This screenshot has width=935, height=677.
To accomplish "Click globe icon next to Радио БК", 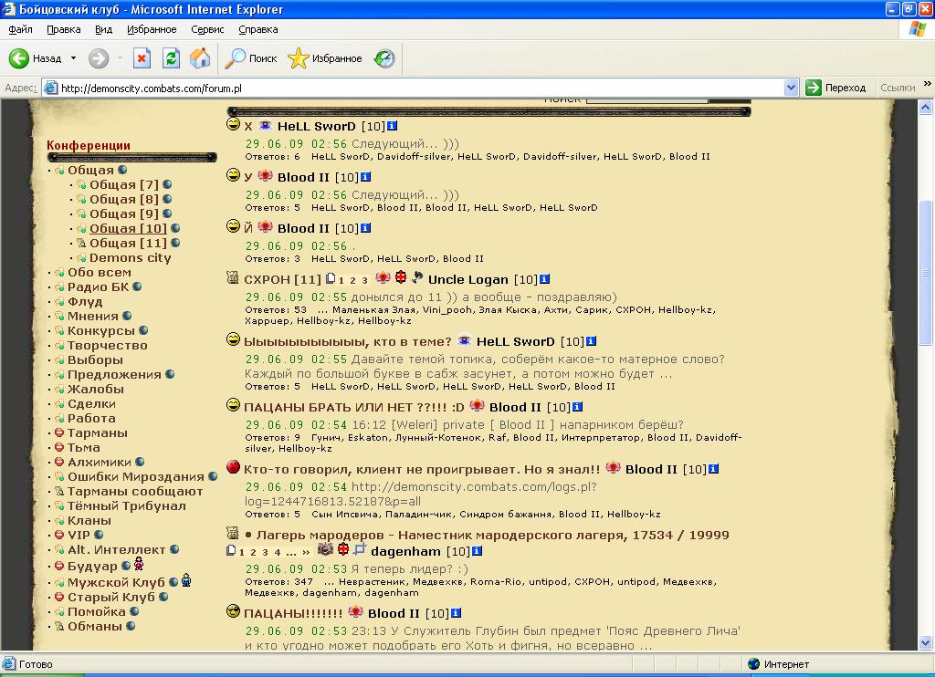I will click(x=137, y=286).
